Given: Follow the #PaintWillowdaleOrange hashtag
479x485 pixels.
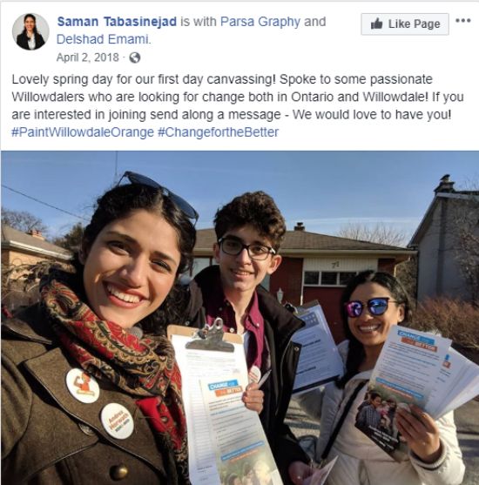Looking at the screenshot, I should tap(83, 132).
